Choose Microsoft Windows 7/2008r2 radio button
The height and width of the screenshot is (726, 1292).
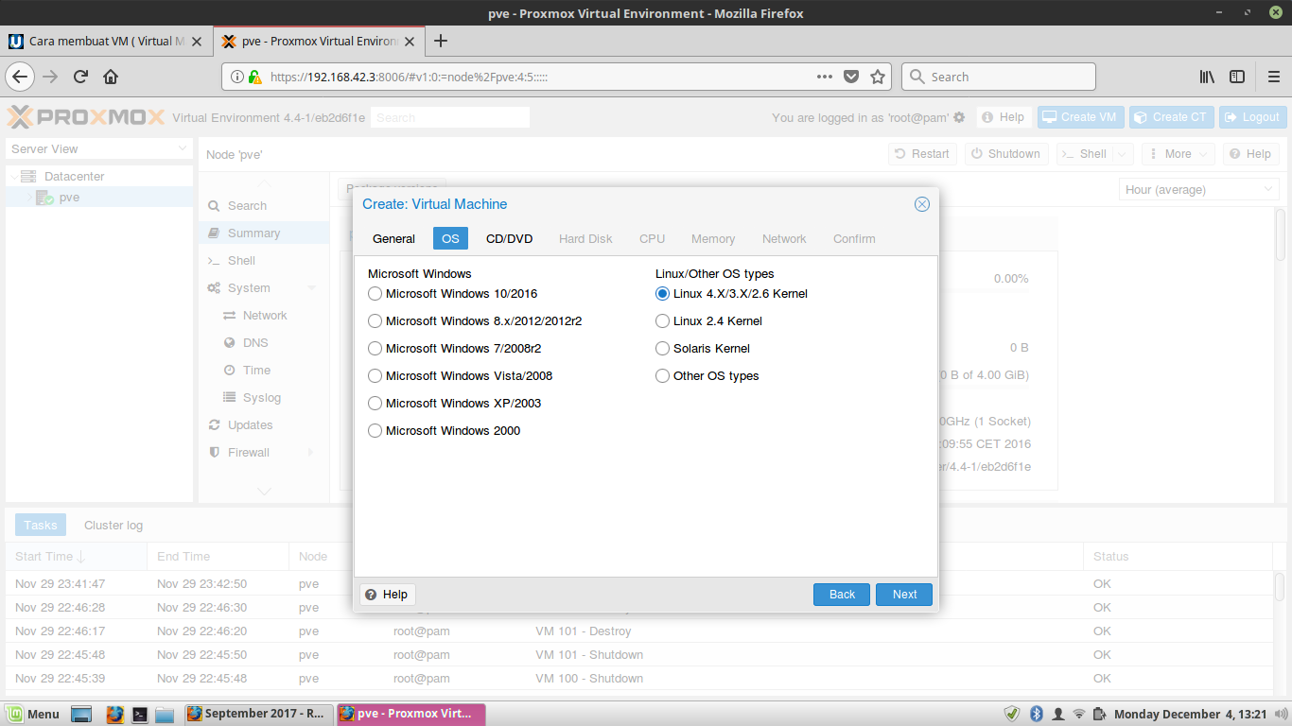[375, 349]
